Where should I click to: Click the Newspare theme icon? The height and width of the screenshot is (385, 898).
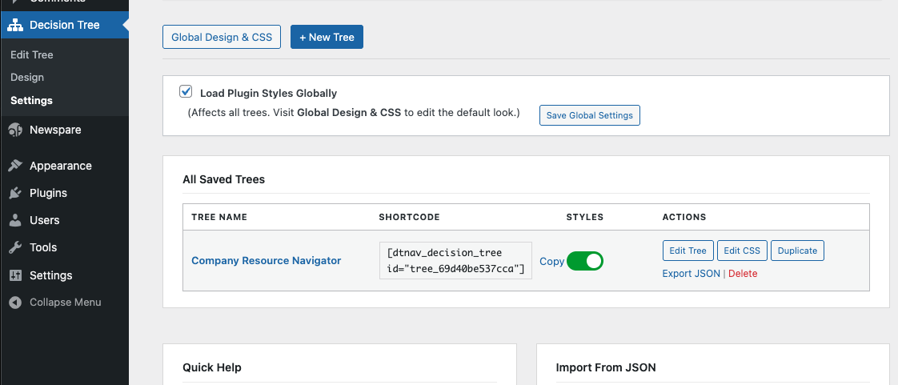[15, 130]
